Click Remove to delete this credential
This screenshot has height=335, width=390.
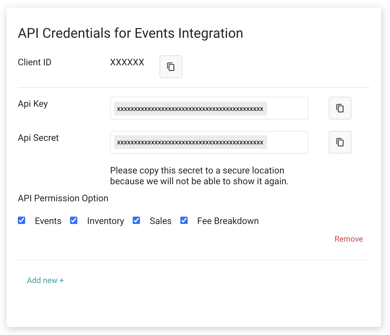(x=349, y=239)
